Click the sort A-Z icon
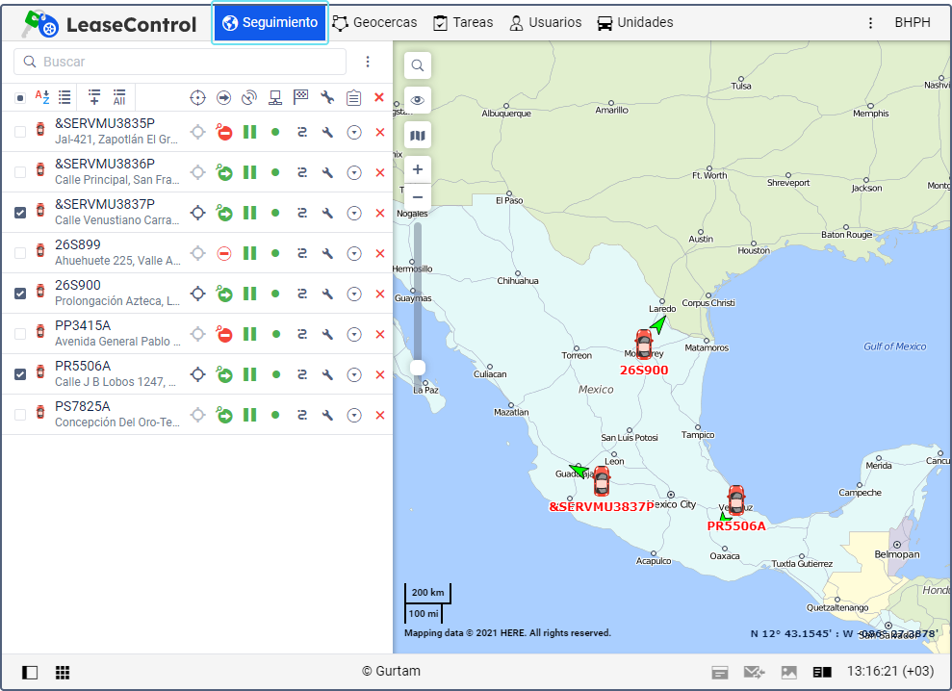 [x=42, y=97]
